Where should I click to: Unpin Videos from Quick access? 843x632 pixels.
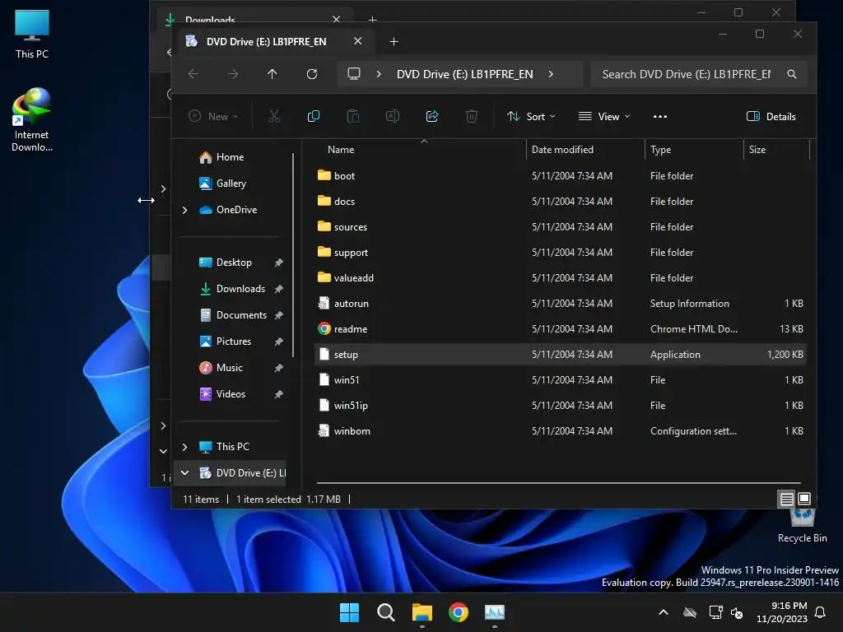278,394
